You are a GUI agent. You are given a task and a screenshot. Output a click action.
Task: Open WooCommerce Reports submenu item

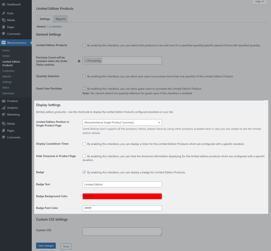7,76
